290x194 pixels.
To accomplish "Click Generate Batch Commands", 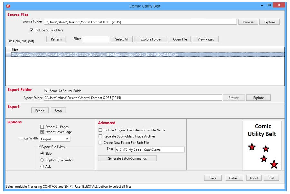I will (127, 158).
